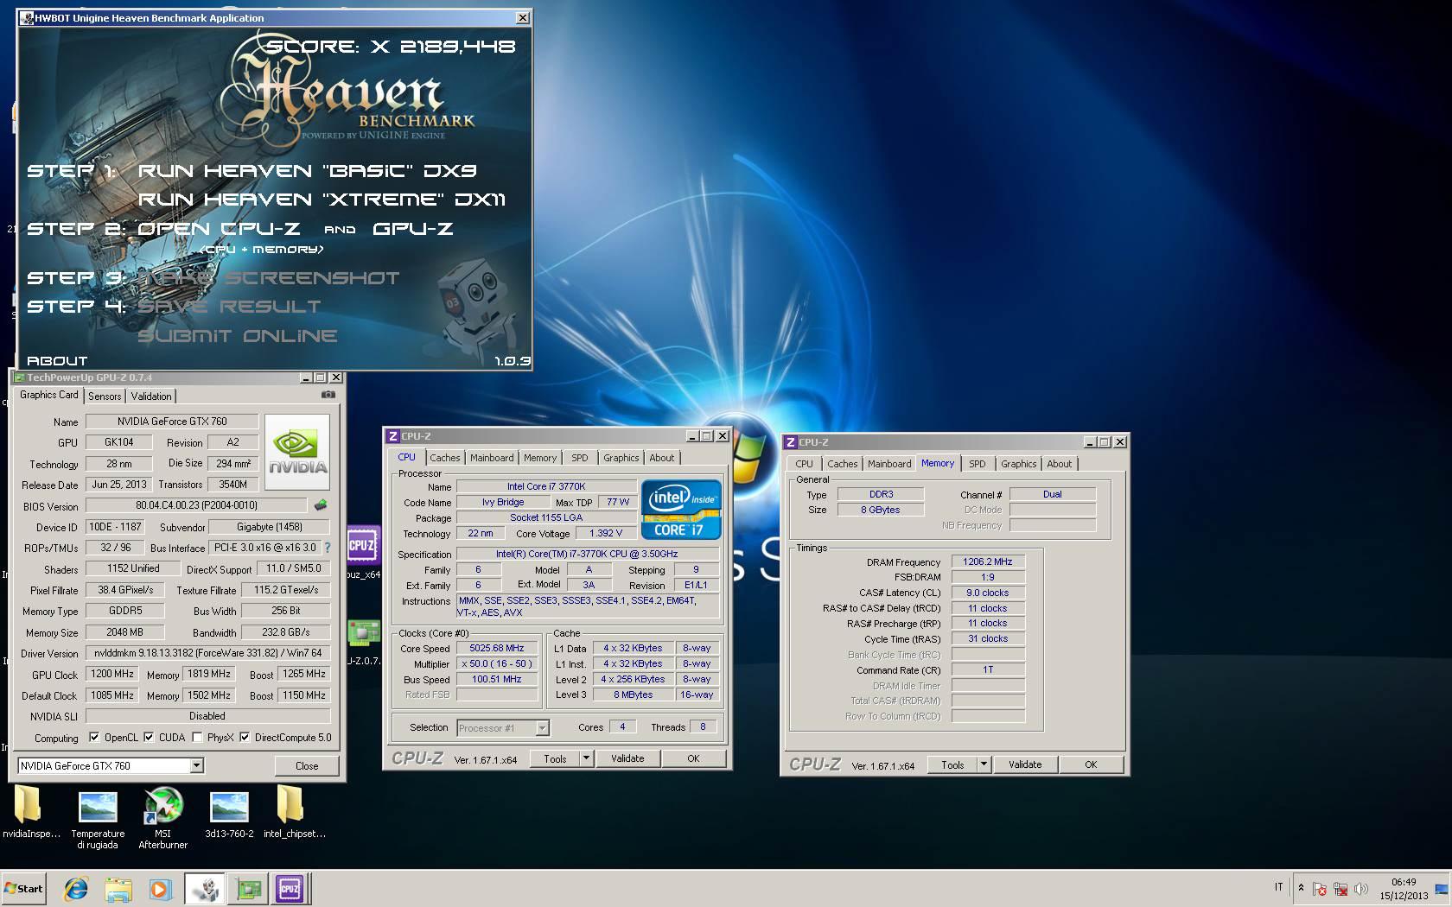Click the Core Speed 5025.68 MHz value
1452x907 pixels.
(x=497, y=648)
